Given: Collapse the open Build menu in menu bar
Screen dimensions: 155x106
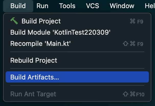Looking at the screenshot, I should coord(18,6).
